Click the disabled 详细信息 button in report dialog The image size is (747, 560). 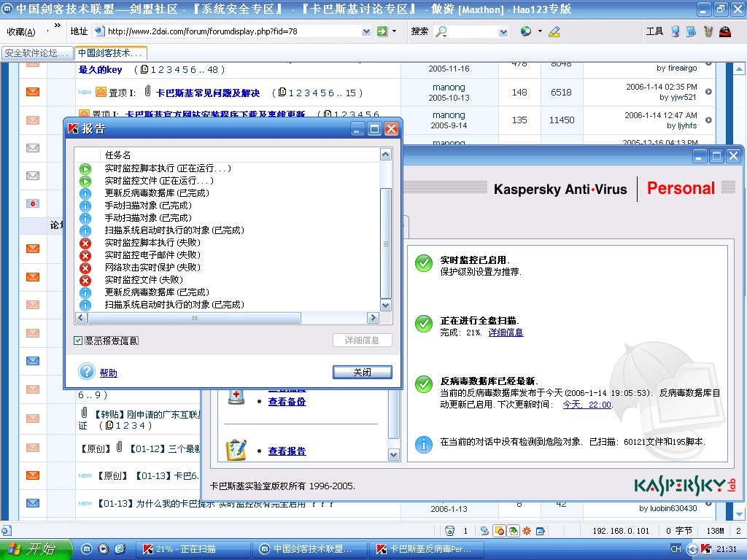tap(362, 340)
